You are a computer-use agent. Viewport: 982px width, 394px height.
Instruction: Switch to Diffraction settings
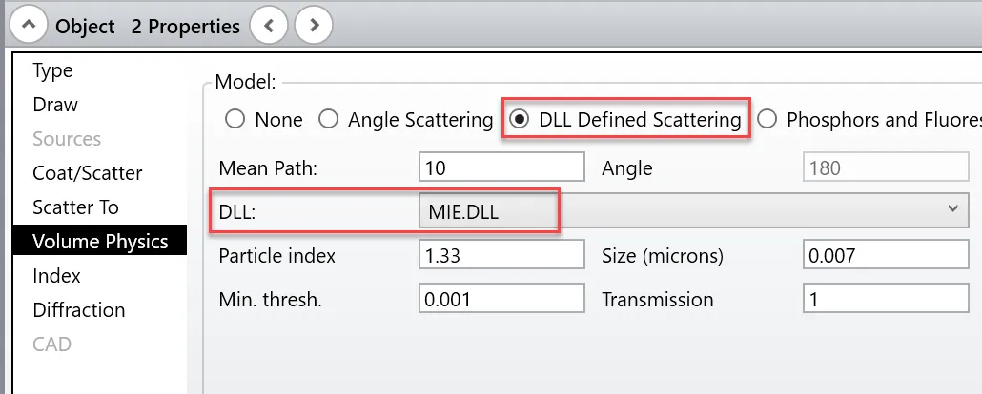pyautogui.click(x=79, y=310)
